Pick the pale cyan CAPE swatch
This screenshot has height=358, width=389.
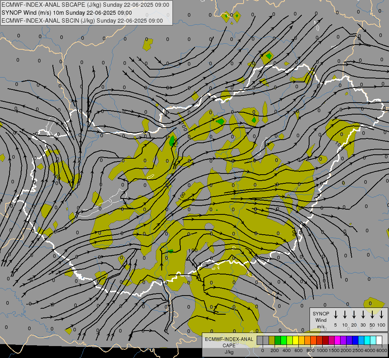pos(373,340)
